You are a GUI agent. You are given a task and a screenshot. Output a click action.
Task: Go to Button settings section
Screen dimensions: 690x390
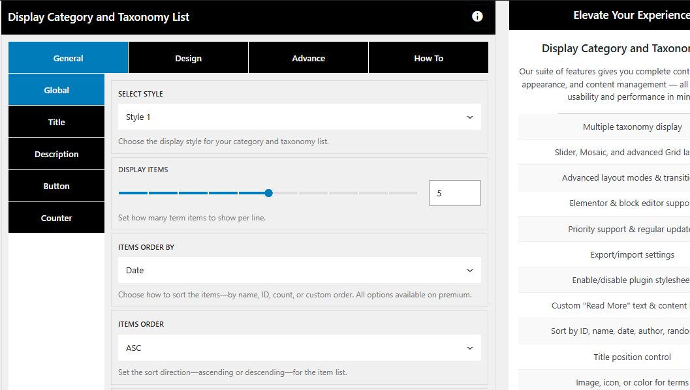tap(56, 186)
